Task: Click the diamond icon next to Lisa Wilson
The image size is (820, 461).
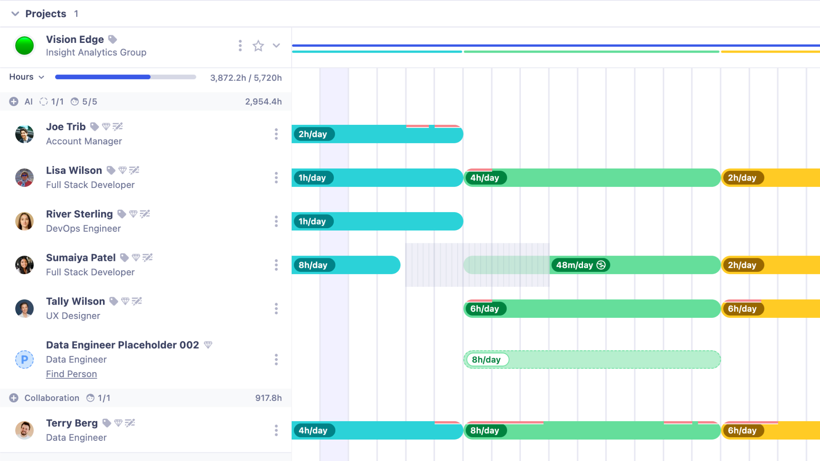Action: [x=123, y=170]
